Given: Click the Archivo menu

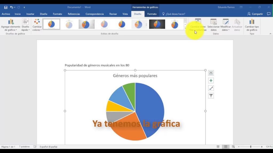Looking at the screenshot, I should (x=6, y=14).
